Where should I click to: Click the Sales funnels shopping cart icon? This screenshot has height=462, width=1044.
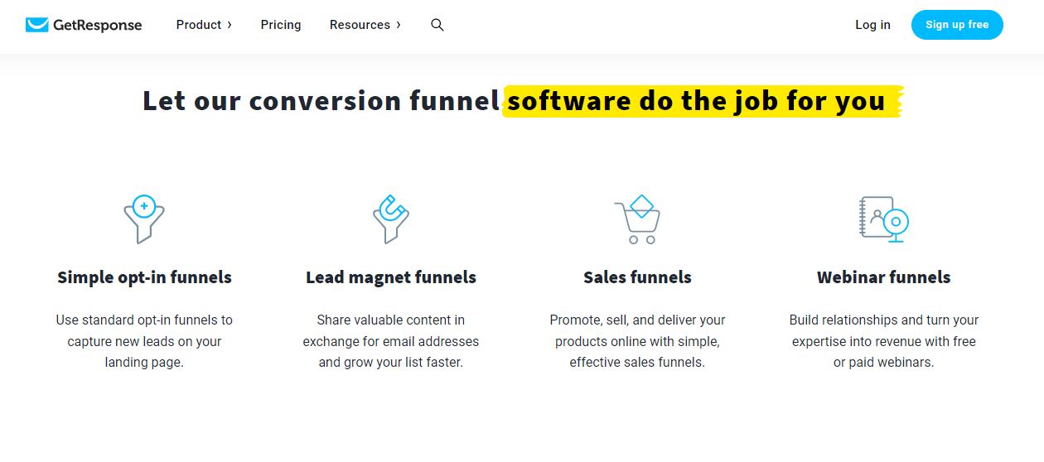(637, 219)
